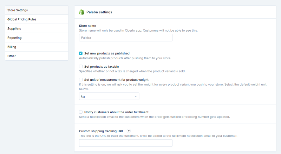Click the tracking URL help question mark
The image size is (281, 154).
(129, 131)
